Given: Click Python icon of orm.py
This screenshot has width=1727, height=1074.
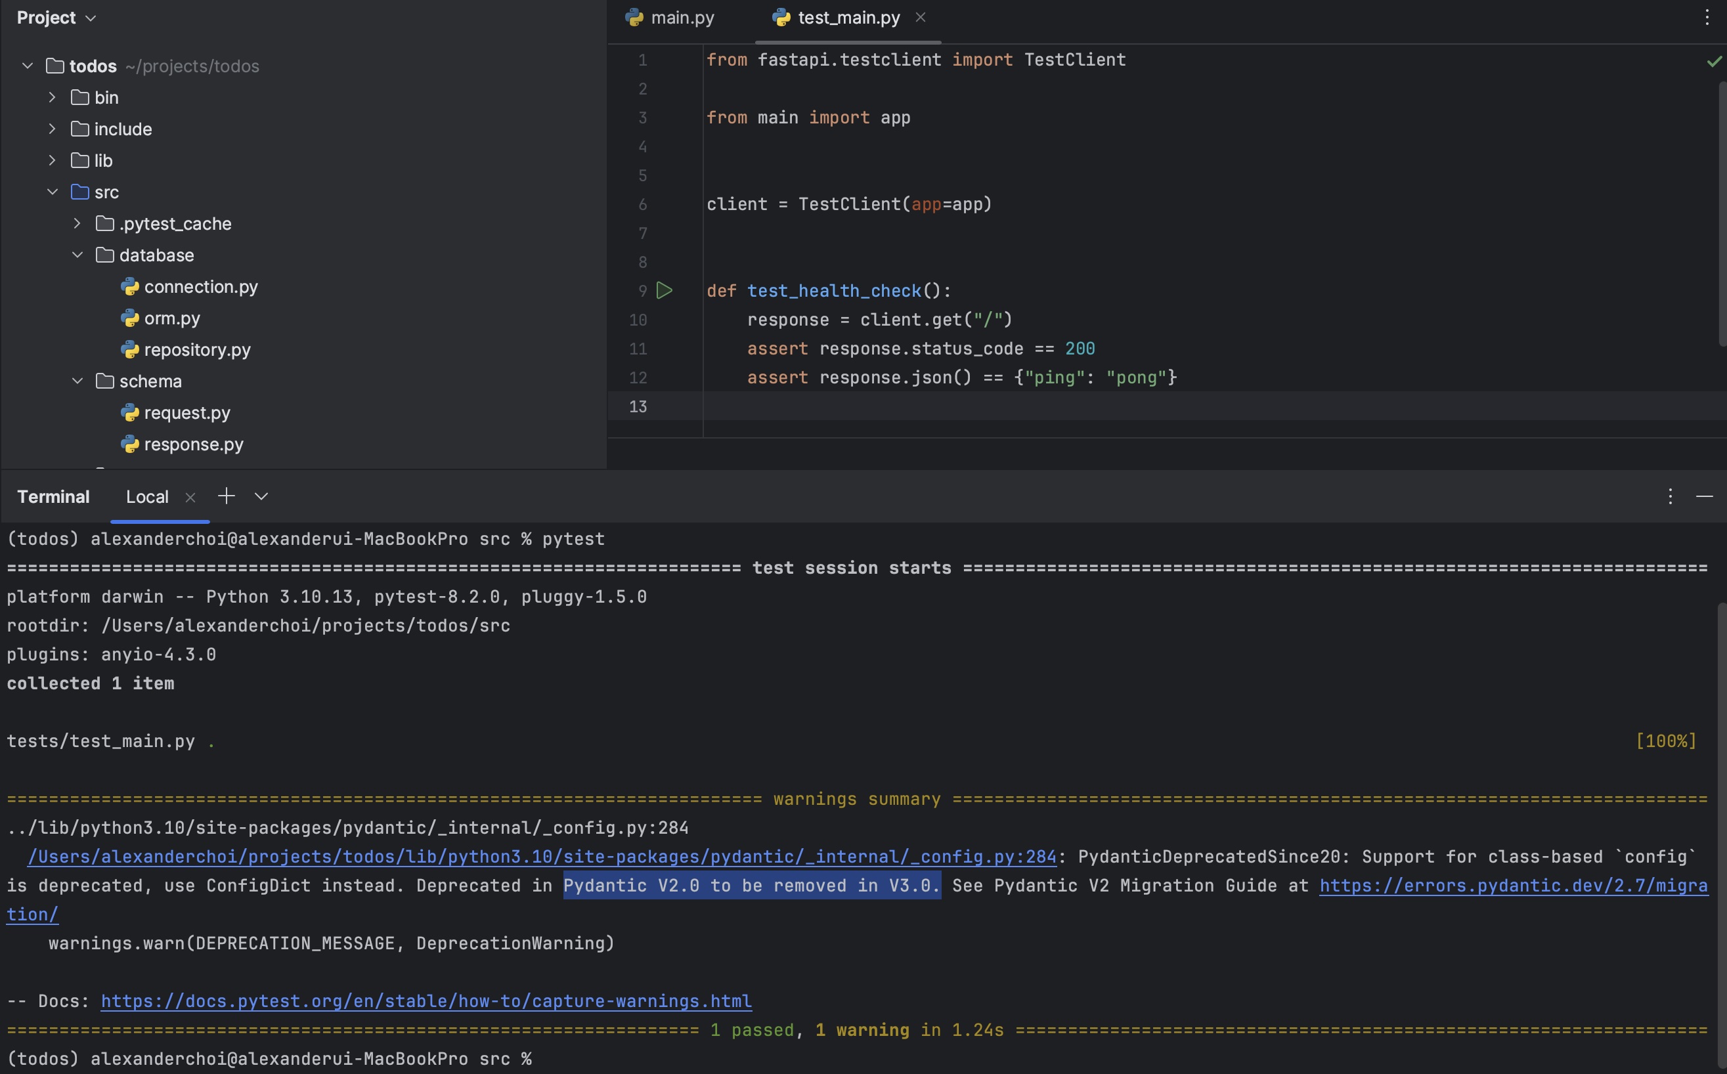Looking at the screenshot, I should pyautogui.click(x=129, y=318).
